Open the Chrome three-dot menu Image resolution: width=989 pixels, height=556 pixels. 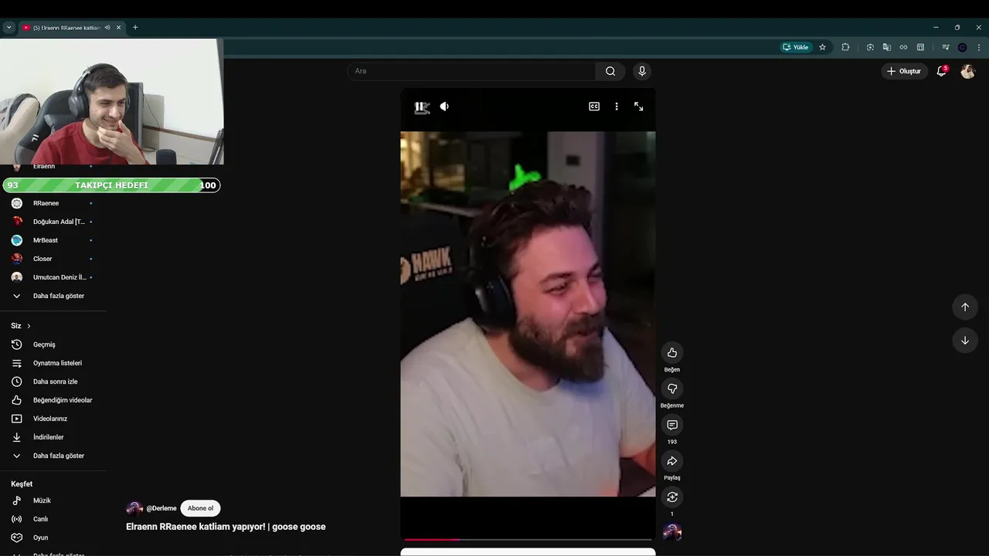[979, 47]
